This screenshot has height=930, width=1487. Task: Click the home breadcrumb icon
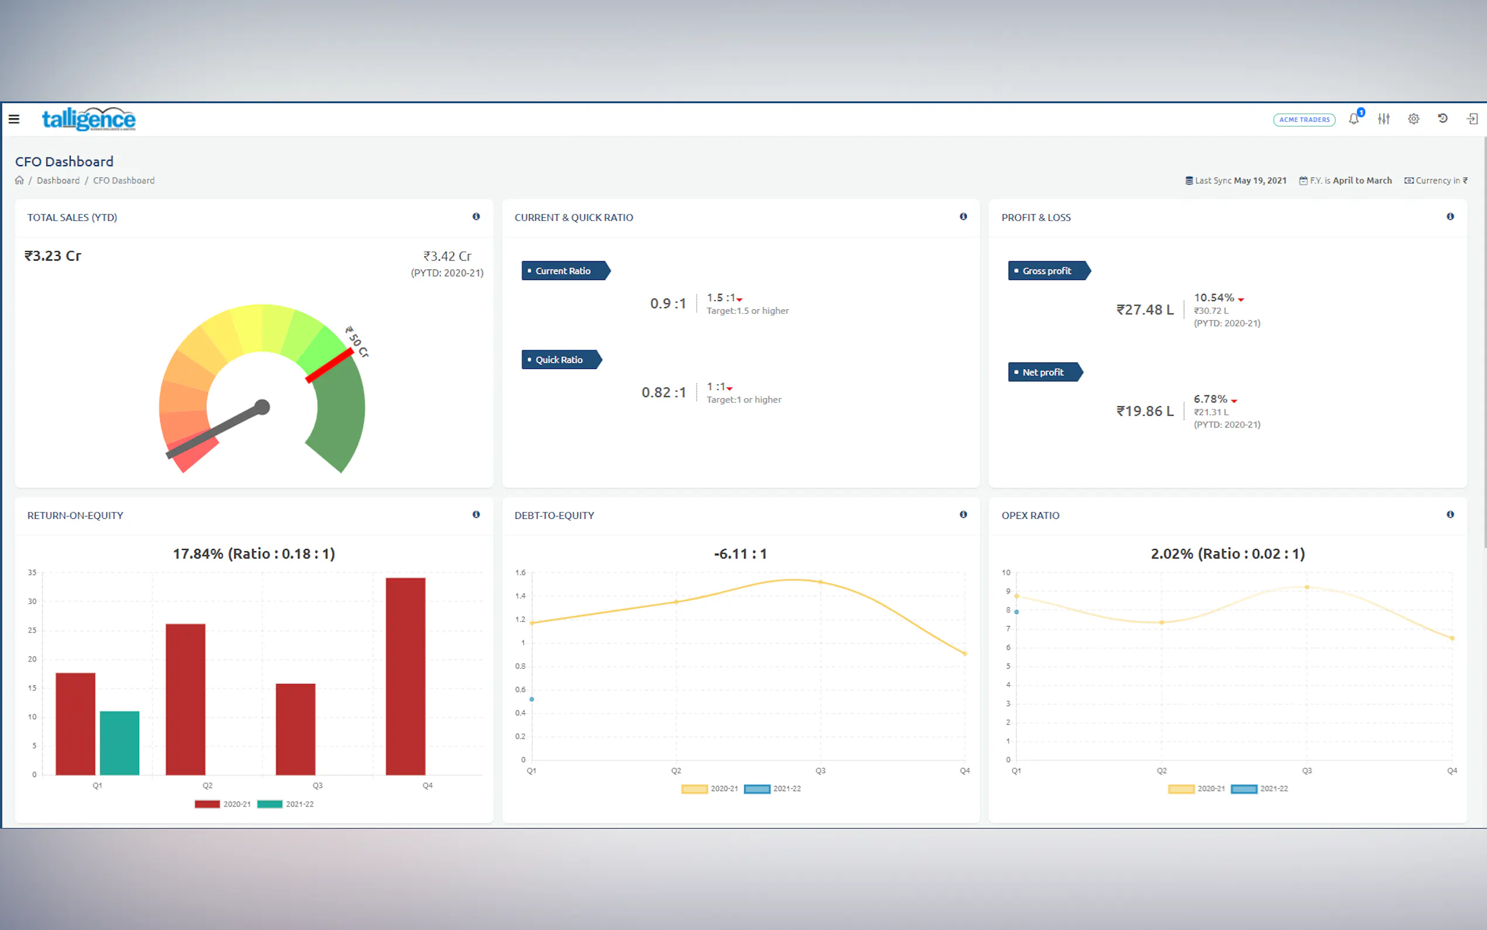(x=19, y=180)
